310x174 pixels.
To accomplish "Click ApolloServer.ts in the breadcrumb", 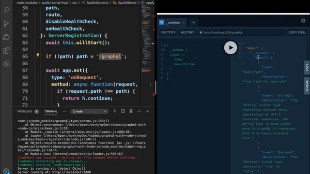I will point(97,2).
